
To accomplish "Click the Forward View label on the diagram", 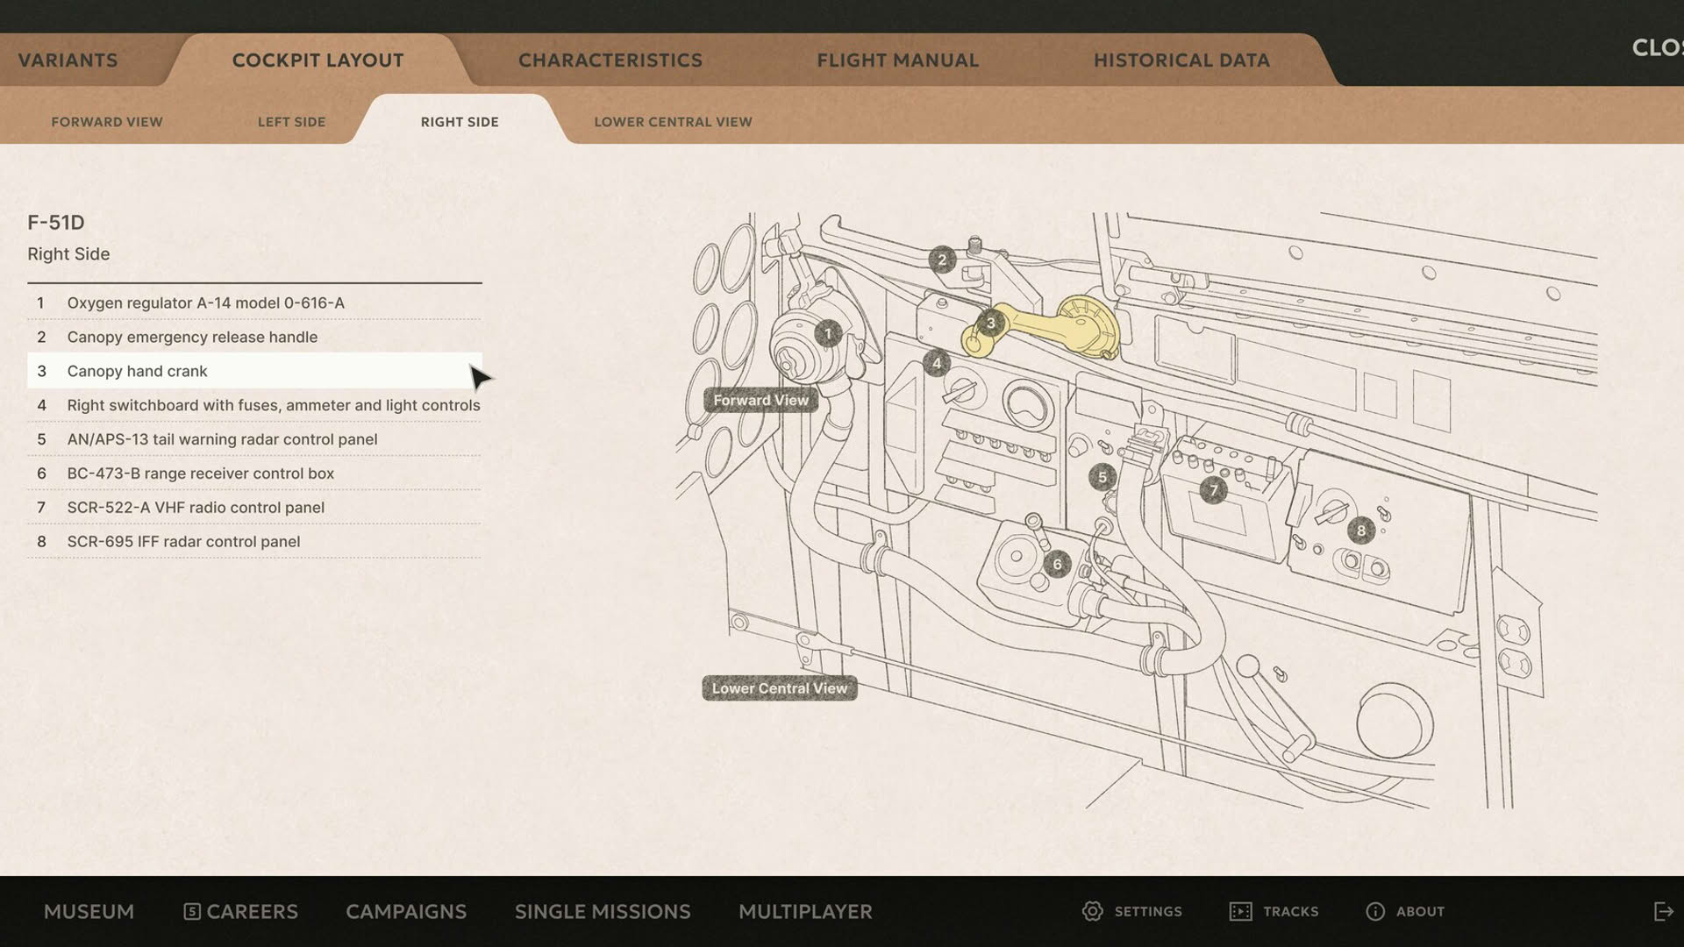I will click(x=760, y=400).
